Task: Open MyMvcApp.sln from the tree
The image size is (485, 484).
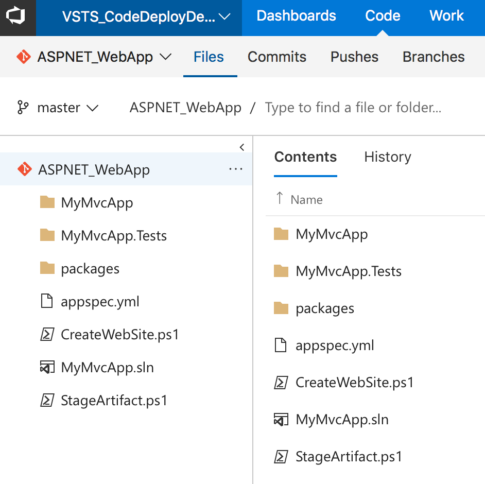Action: 107,368
